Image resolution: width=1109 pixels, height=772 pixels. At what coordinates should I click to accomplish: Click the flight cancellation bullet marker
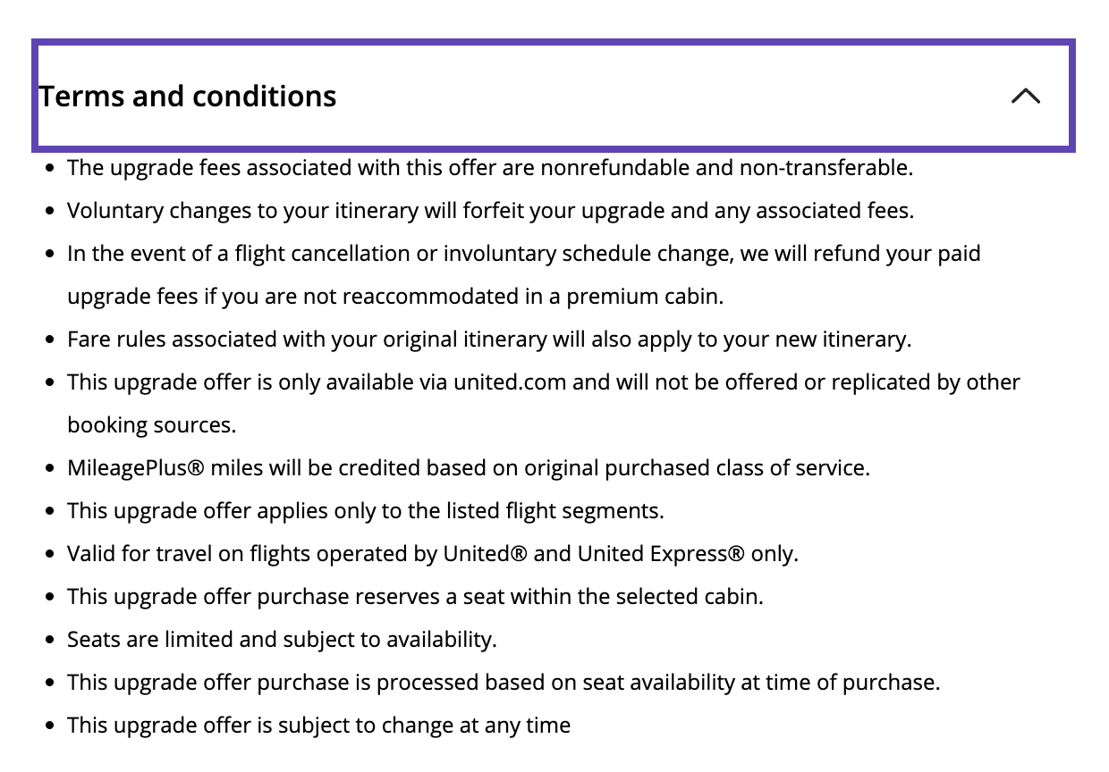(x=49, y=253)
